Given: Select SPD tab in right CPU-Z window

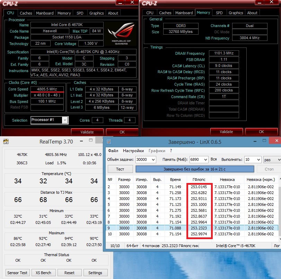Looking at the screenshot, I should [219, 13].
